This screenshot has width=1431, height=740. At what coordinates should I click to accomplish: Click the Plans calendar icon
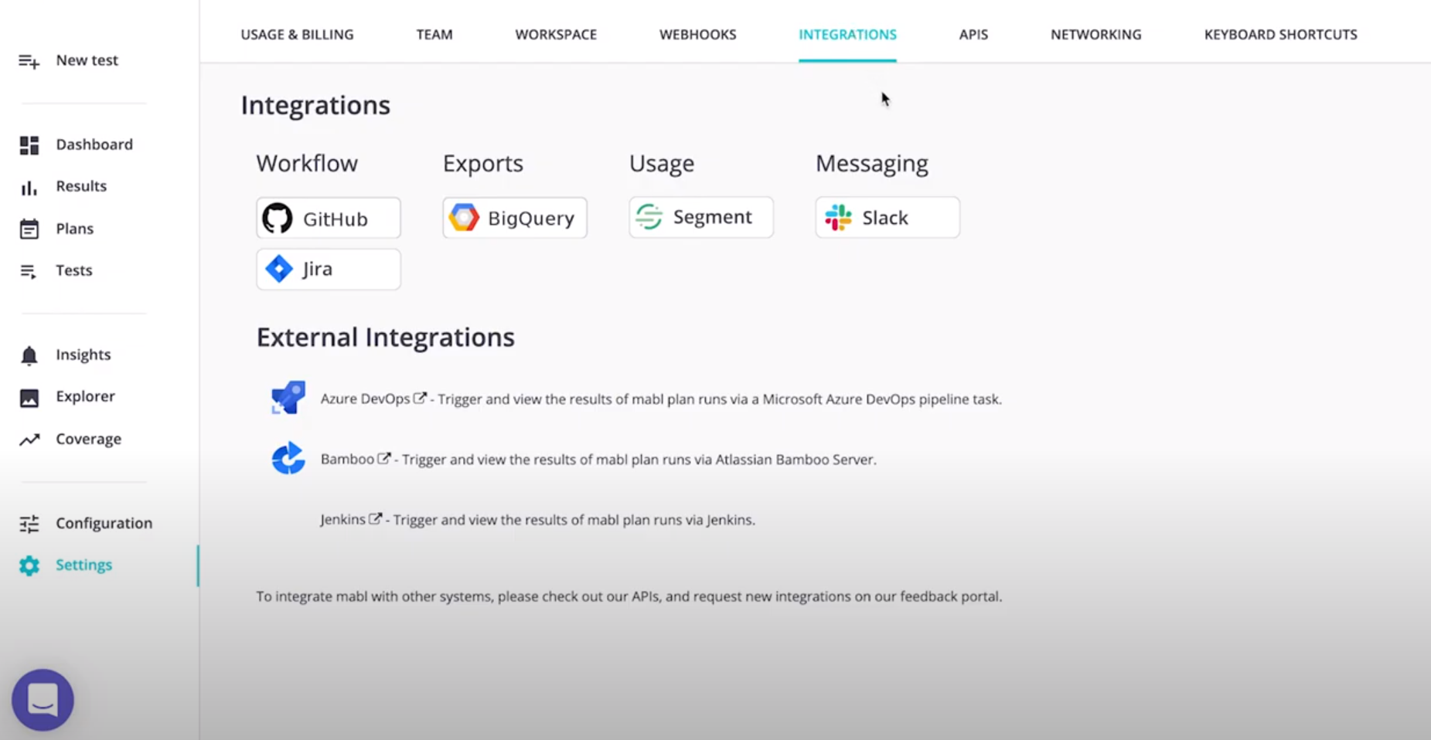click(29, 229)
